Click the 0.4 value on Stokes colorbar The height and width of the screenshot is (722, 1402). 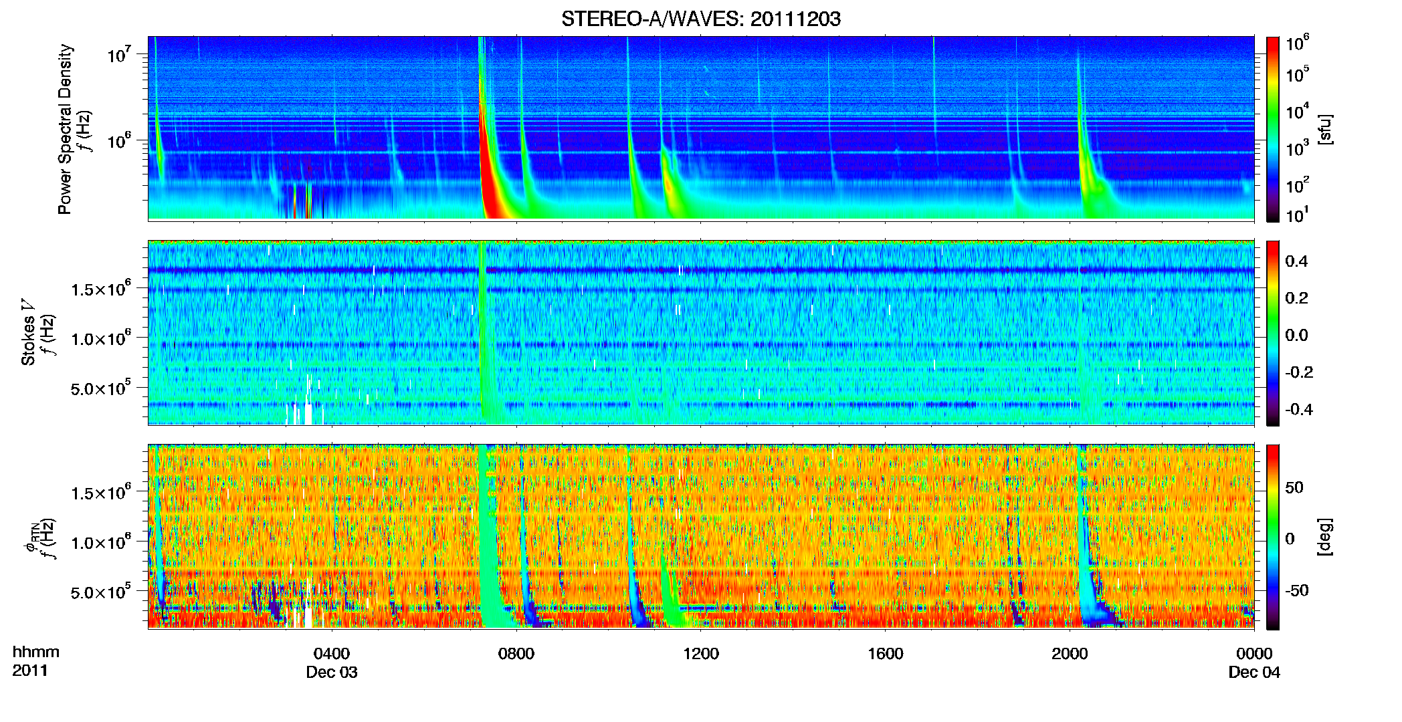1296,261
